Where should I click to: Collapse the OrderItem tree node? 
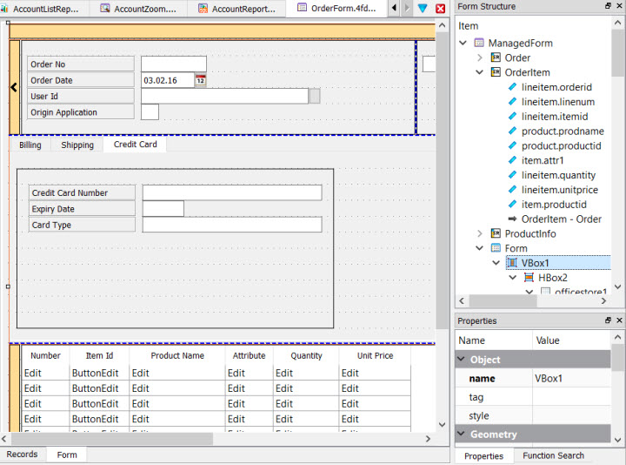point(479,72)
